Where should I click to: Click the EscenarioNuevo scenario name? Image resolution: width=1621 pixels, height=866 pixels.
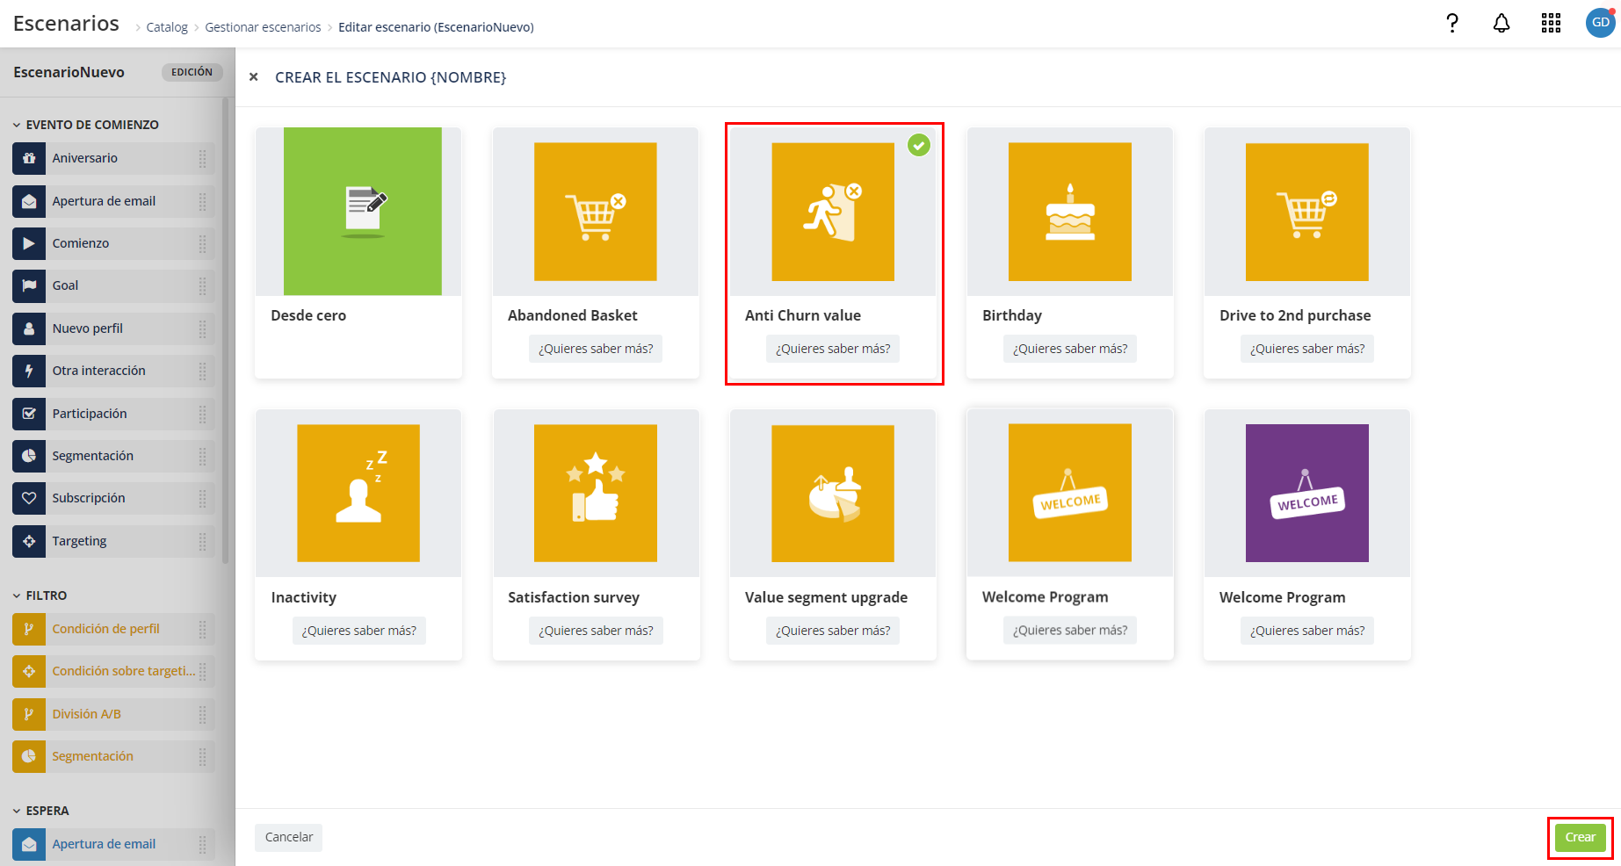[x=69, y=72]
